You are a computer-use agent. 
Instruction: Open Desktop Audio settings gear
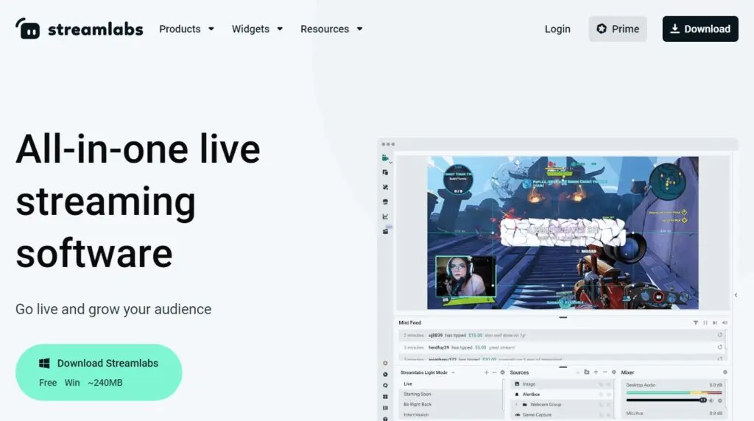coord(720,400)
